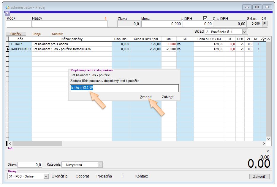This screenshot has height=187, width=277.
Task: Open the Sklad dropdown
Action: coord(245,31)
